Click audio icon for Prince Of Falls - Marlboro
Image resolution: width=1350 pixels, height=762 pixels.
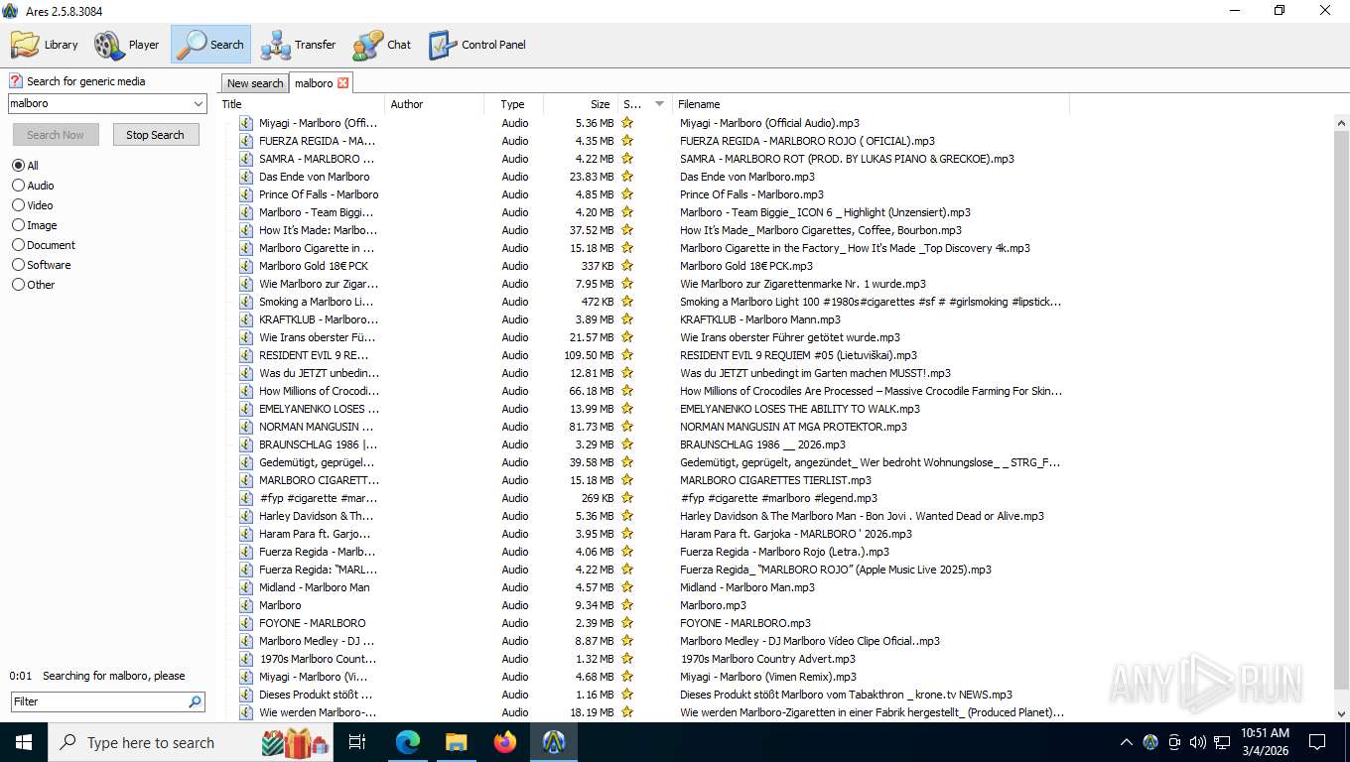(246, 194)
